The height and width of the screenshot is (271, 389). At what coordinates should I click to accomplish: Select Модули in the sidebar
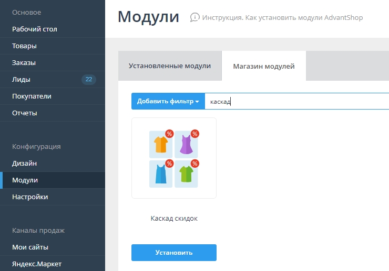pyautogui.click(x=25, y=180)
